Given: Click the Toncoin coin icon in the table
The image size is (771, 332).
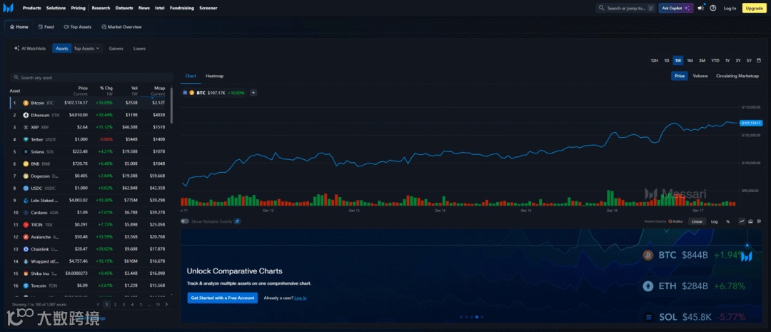Looking at the screenshot, I should click(x=26, y=286).
